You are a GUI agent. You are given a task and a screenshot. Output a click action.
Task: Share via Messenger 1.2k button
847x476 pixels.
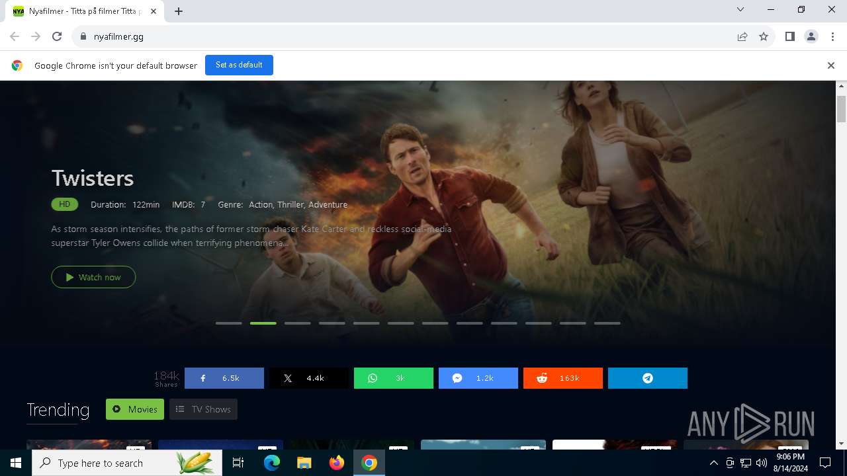[478, 378]
